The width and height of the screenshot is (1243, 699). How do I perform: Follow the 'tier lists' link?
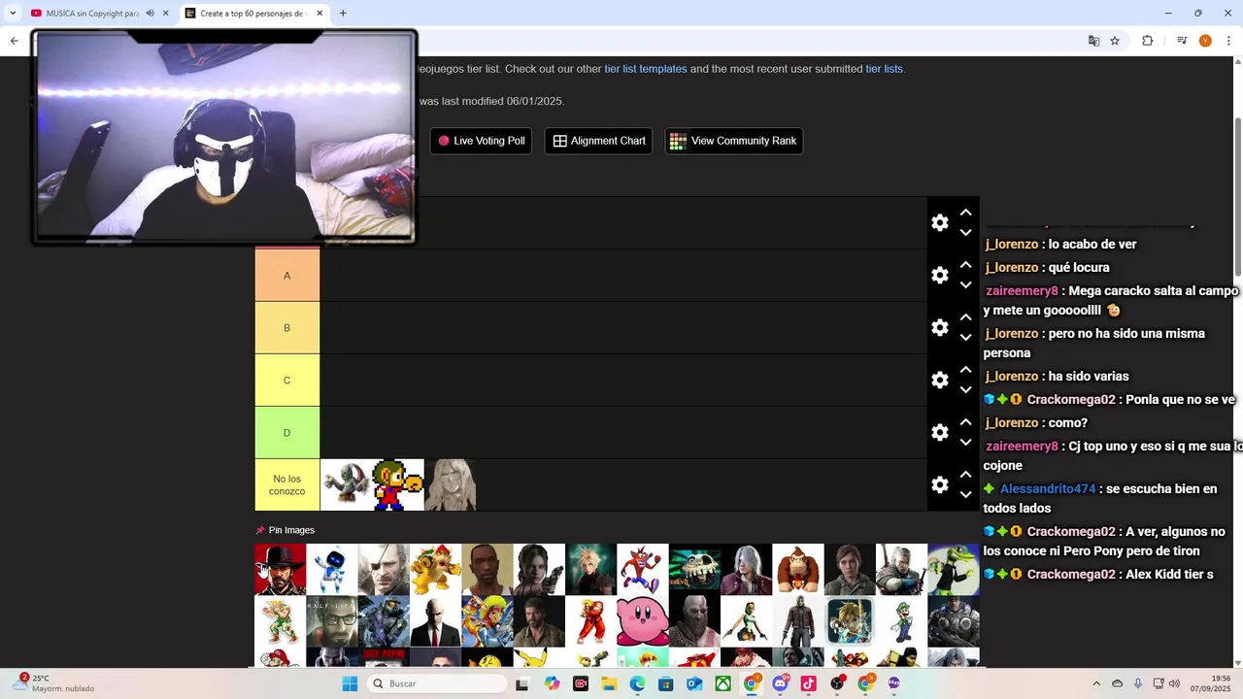(884, 69)
